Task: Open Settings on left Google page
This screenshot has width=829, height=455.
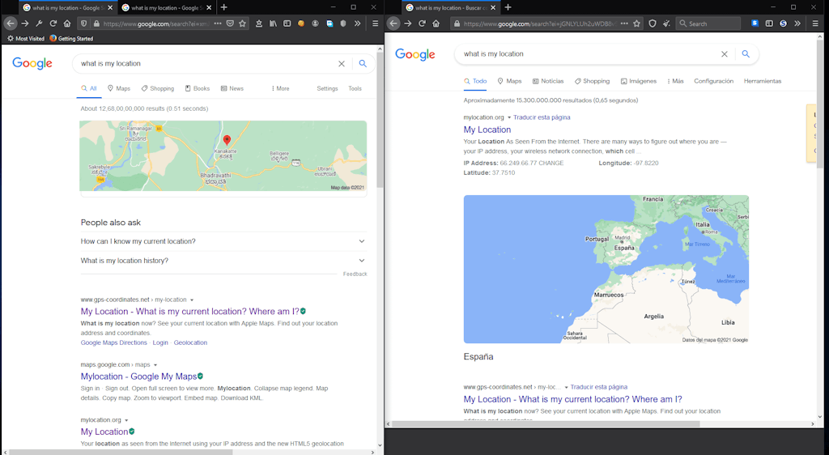Action: click(x=327, y=89)
